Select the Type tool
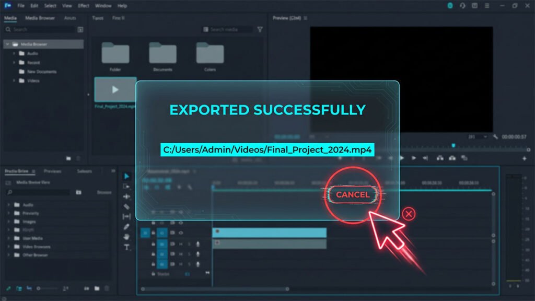This screenshot has height=301, width=535. point(126,247)
